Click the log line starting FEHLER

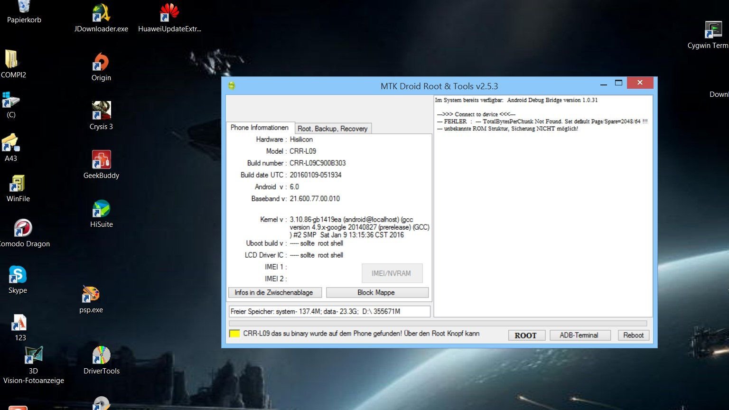tap(542, 121)
